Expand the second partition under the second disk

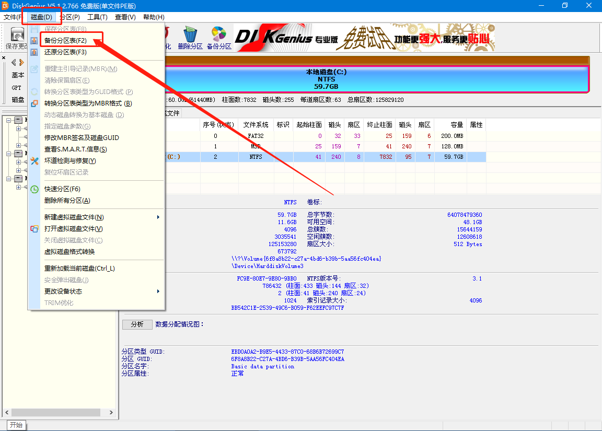[x=18, y=170]
